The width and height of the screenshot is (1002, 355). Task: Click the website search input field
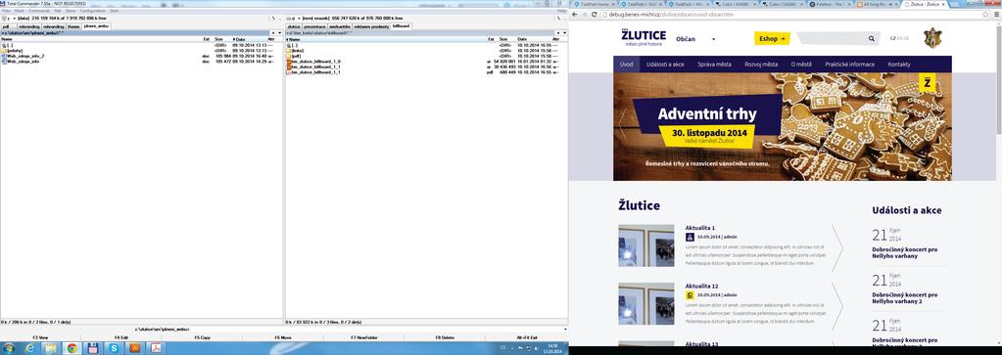click(x=832, y=39)
